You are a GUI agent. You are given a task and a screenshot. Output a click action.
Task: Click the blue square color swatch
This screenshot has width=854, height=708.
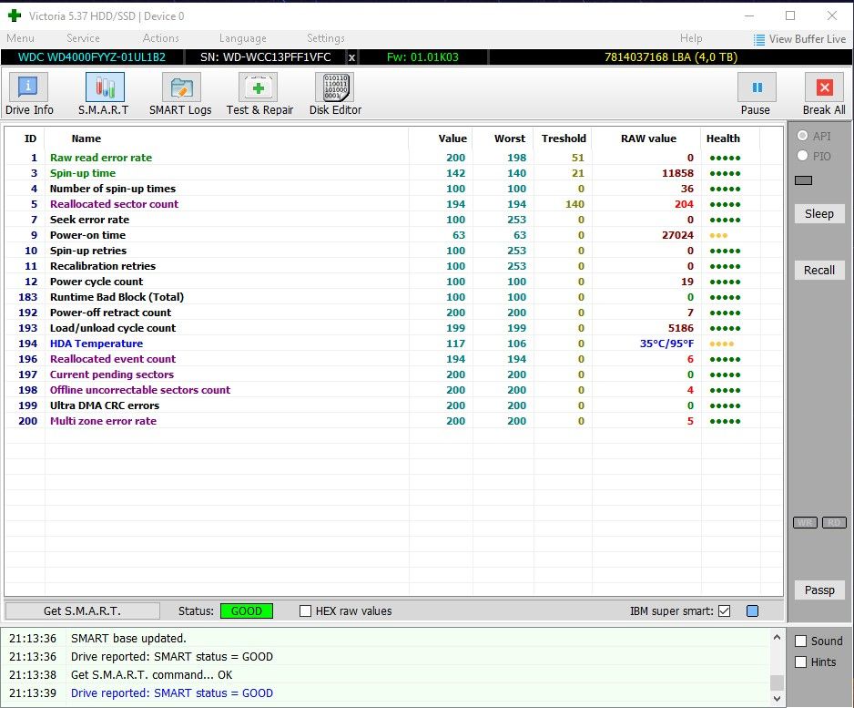pyautogui.click(x=752, y=611)
